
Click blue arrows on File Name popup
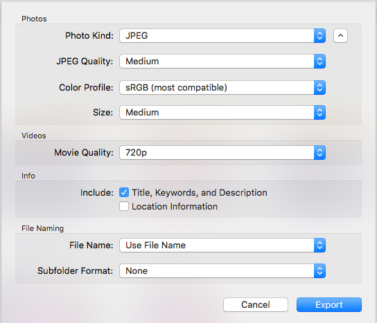[x=319, y=246]
